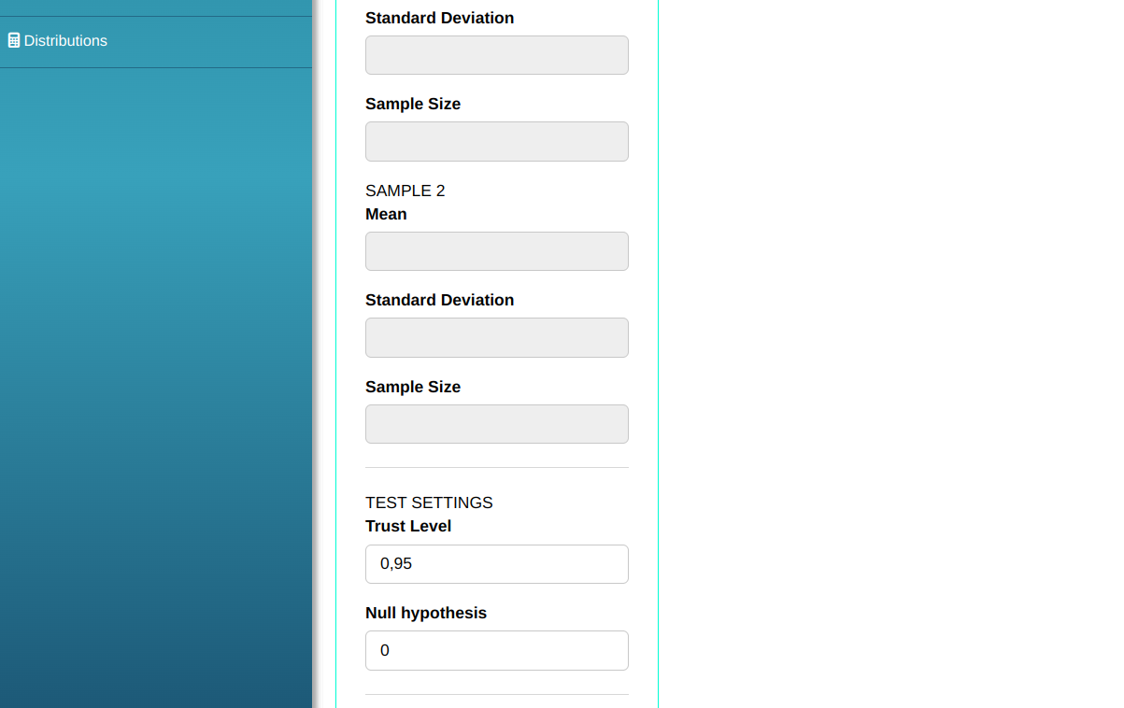1124x708 pixels.
Task: Click the first sample's Sample Size input
Action: (496, 141)
